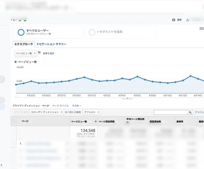Select the ページ primary dimension
204x169 pixels.
coord(46,106)
